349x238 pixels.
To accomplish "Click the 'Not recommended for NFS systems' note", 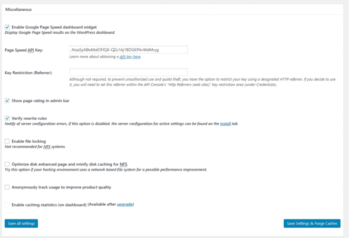I will (x=35, y=147).
